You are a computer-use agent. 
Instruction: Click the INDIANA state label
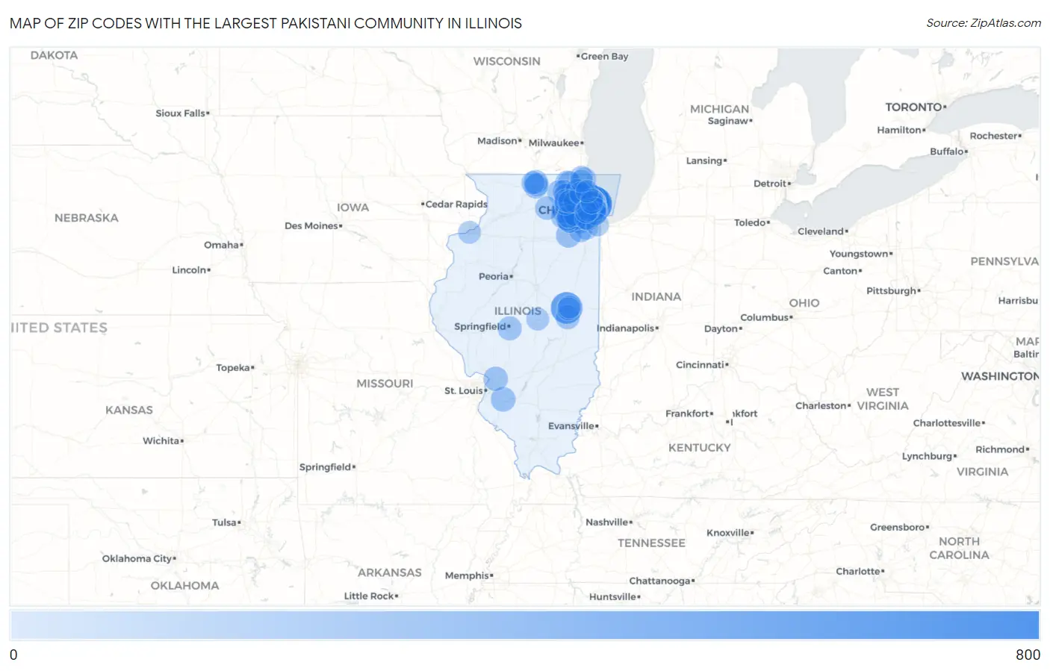pyautogui.click(x=656, y=297)
